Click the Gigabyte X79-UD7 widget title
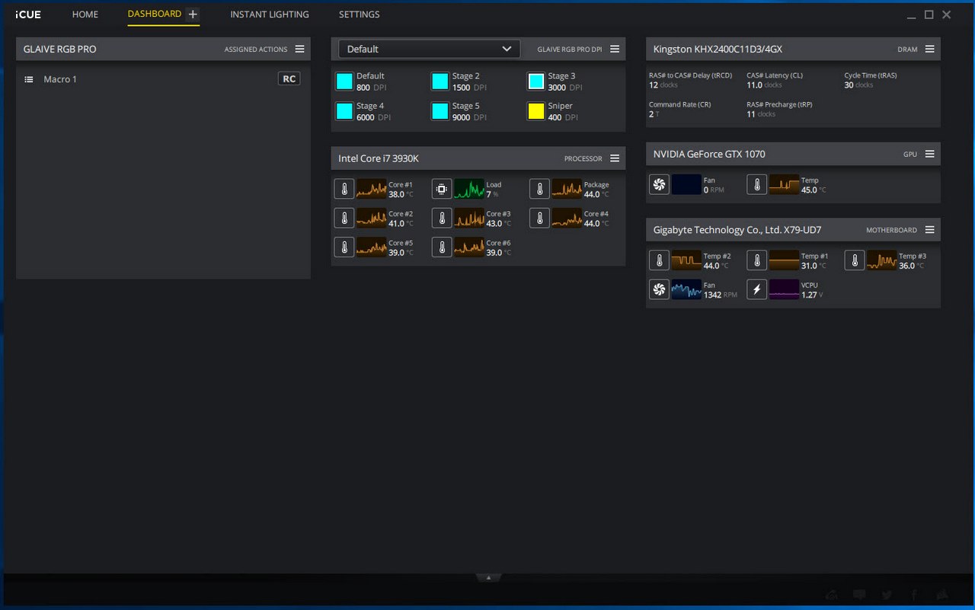The image size is (975, 610). (x=737, y=230)
